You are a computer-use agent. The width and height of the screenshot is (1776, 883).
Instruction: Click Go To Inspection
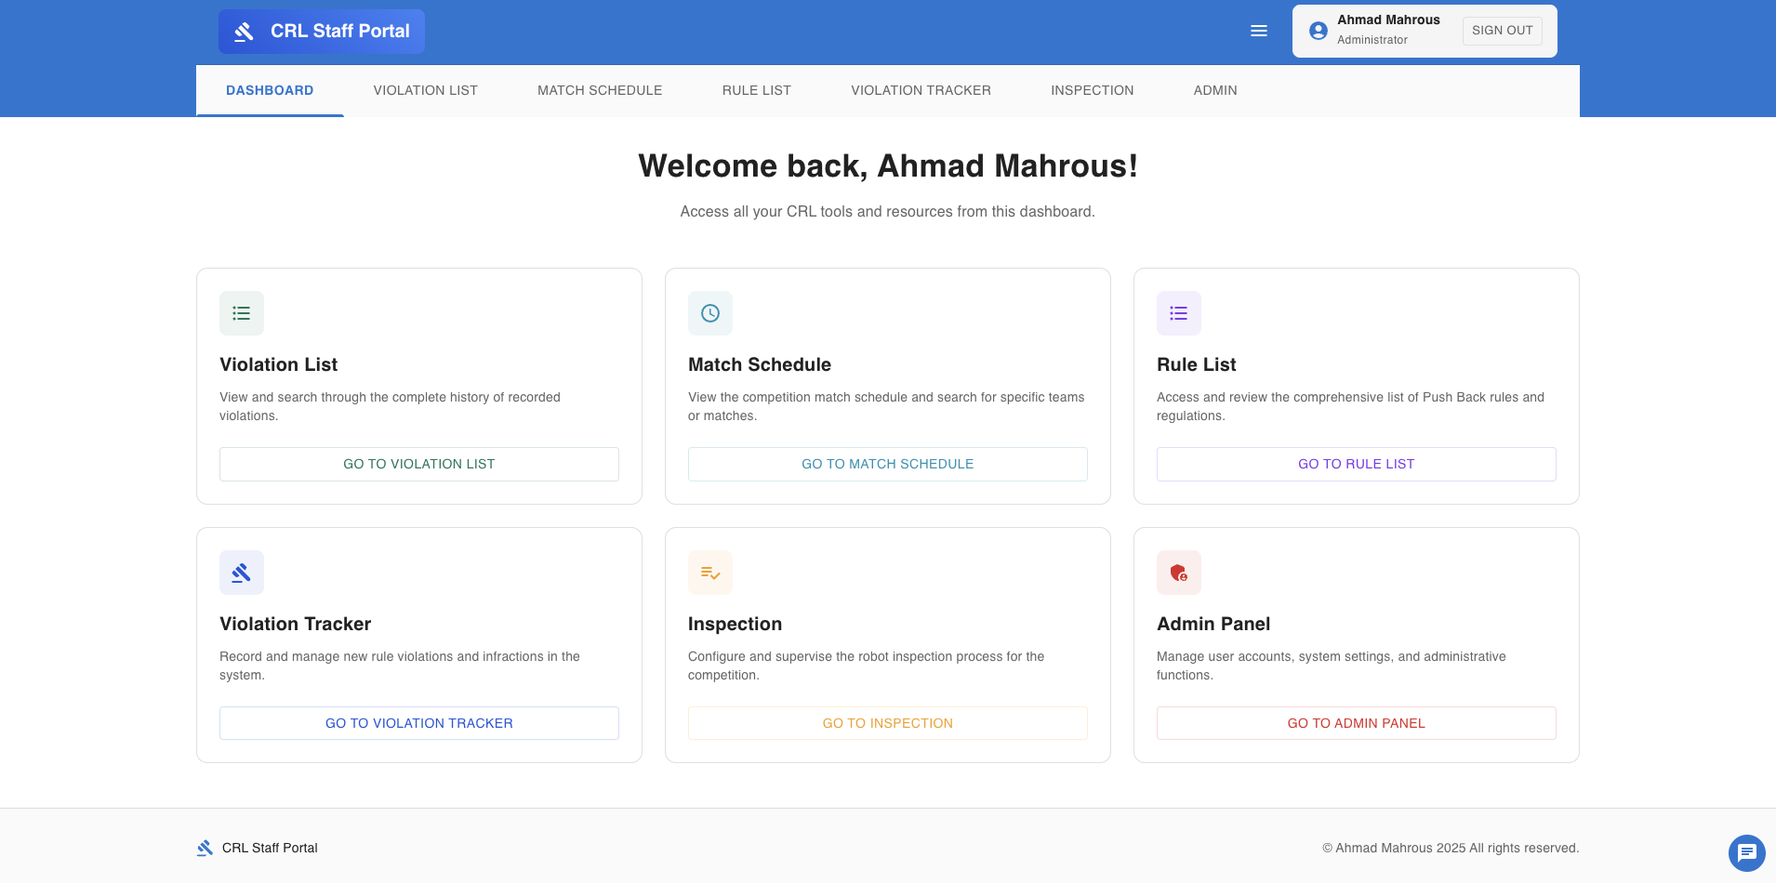887,722
